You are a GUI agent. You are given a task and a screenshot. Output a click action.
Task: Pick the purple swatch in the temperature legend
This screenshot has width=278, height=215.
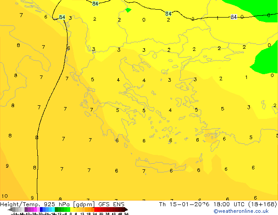click(x=26, y=210)
